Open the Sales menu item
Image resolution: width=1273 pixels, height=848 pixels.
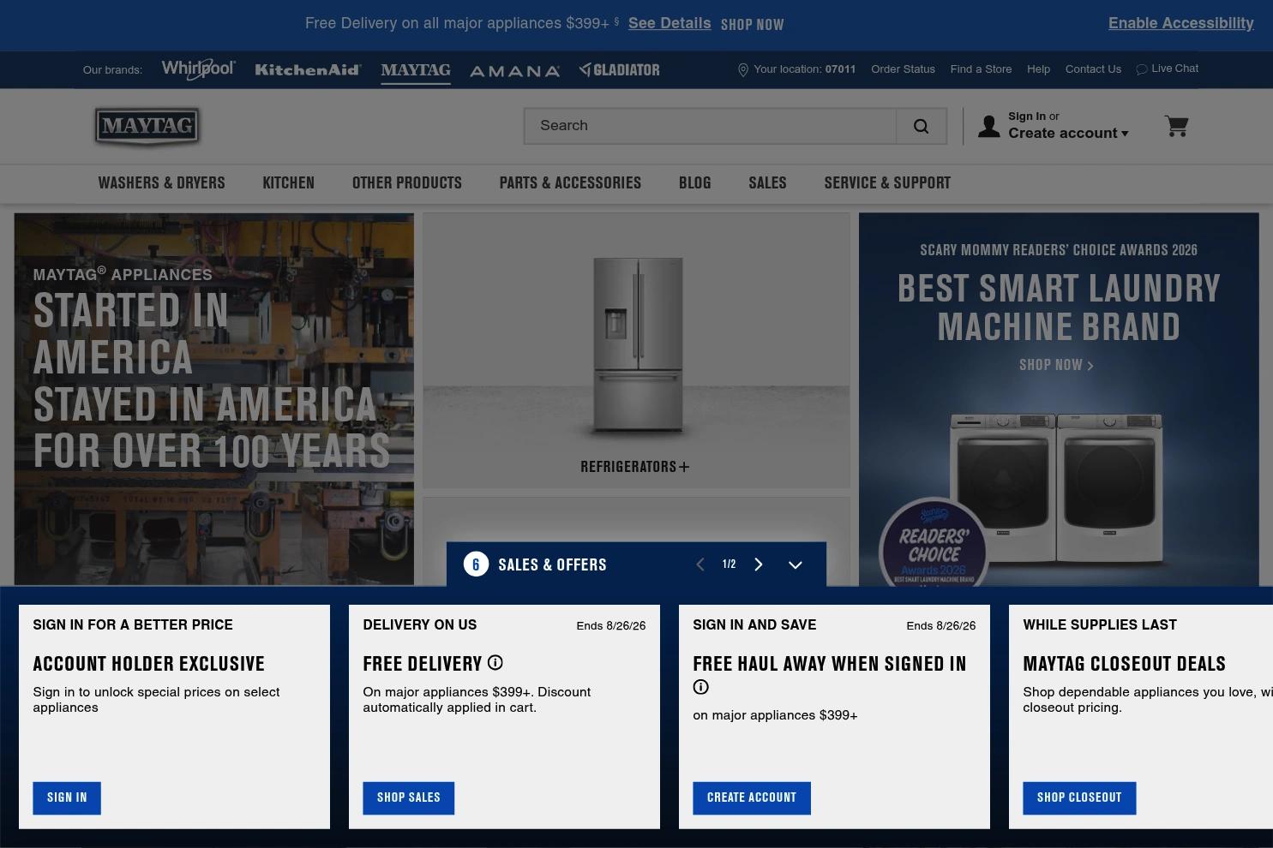tap(767, 182)
